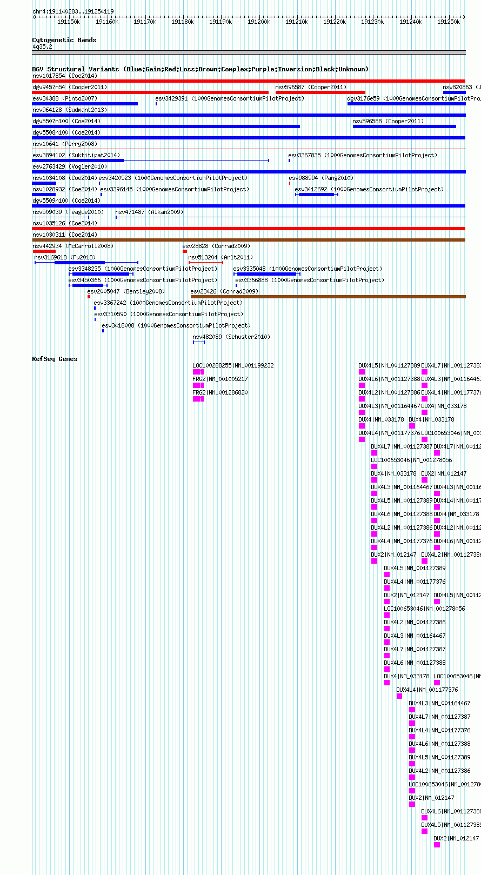Select the 4q35.2 band label
This screenshot has height=875, width=481.
coord(42,46)
